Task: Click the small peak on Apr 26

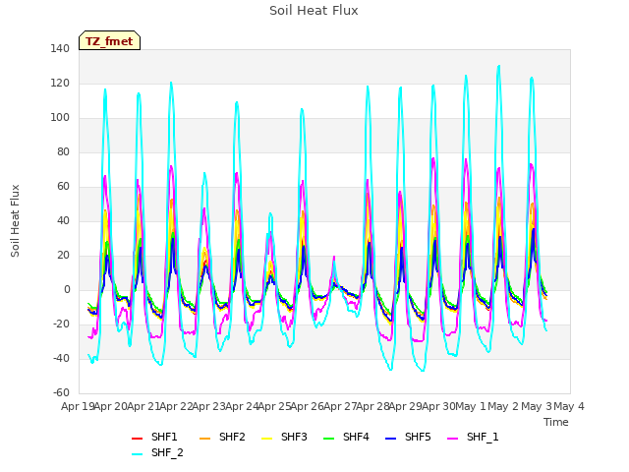Action: point(334,258)
